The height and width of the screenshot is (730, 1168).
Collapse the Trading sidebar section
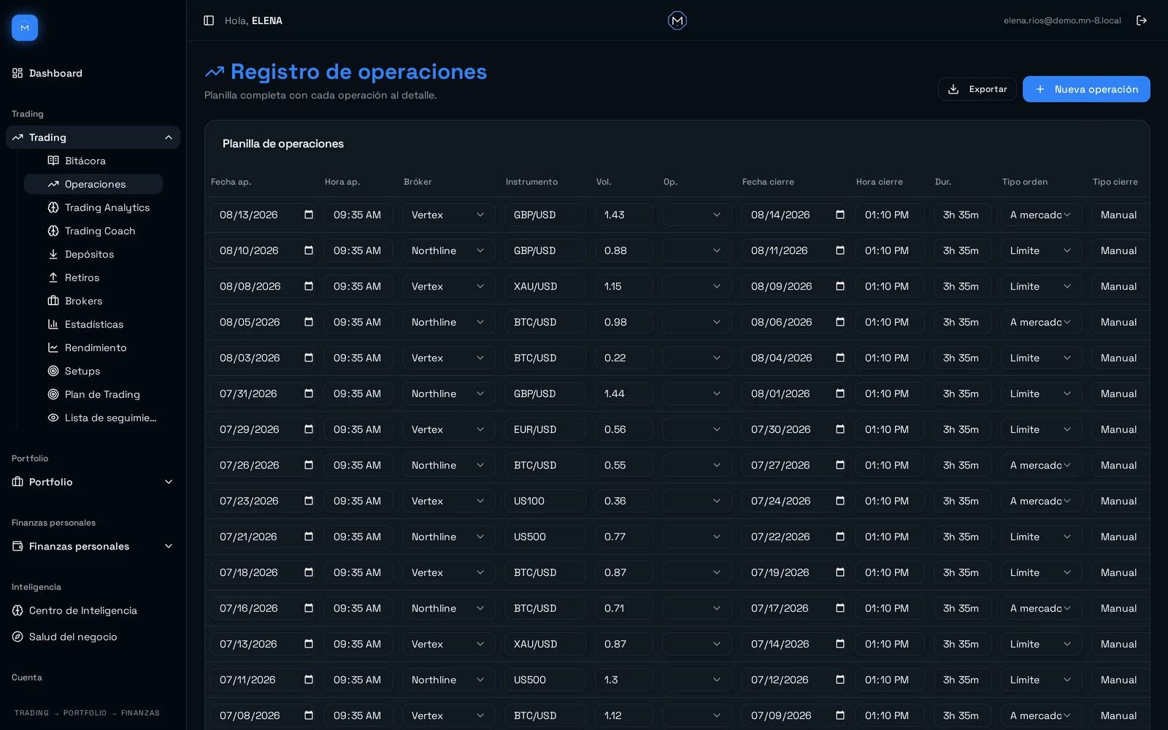point(93,137)
